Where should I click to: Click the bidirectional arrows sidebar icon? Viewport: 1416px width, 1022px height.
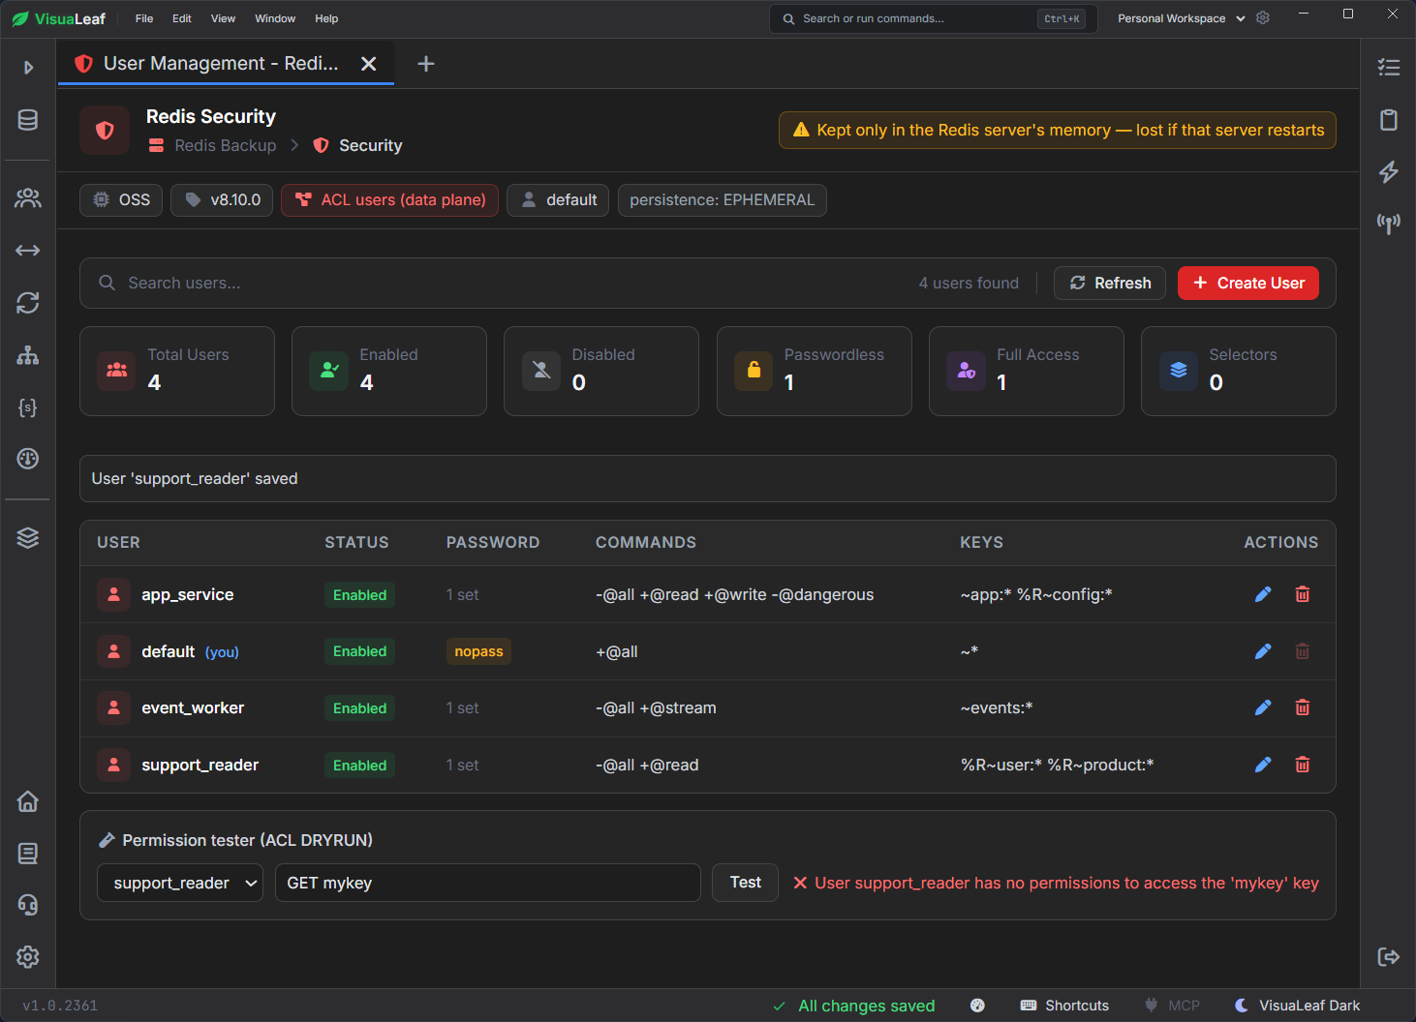click(28, 251)
